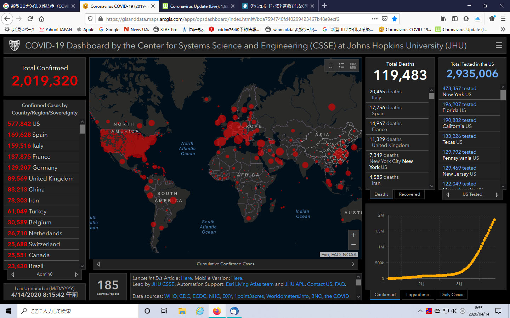
Task: Select the Deaths tab
Action: 381,194
